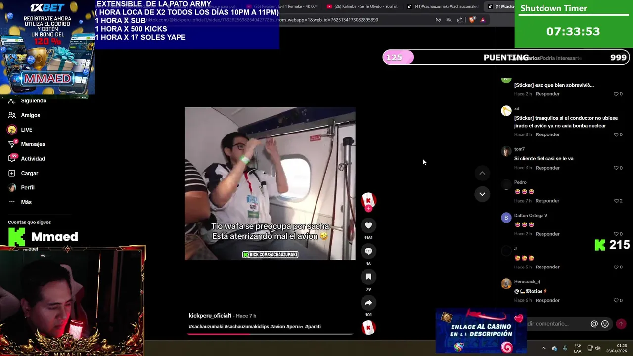The image size is (633, 356).
Task: Open the ESP LAA language switcher
Action: tap(578, 348)
